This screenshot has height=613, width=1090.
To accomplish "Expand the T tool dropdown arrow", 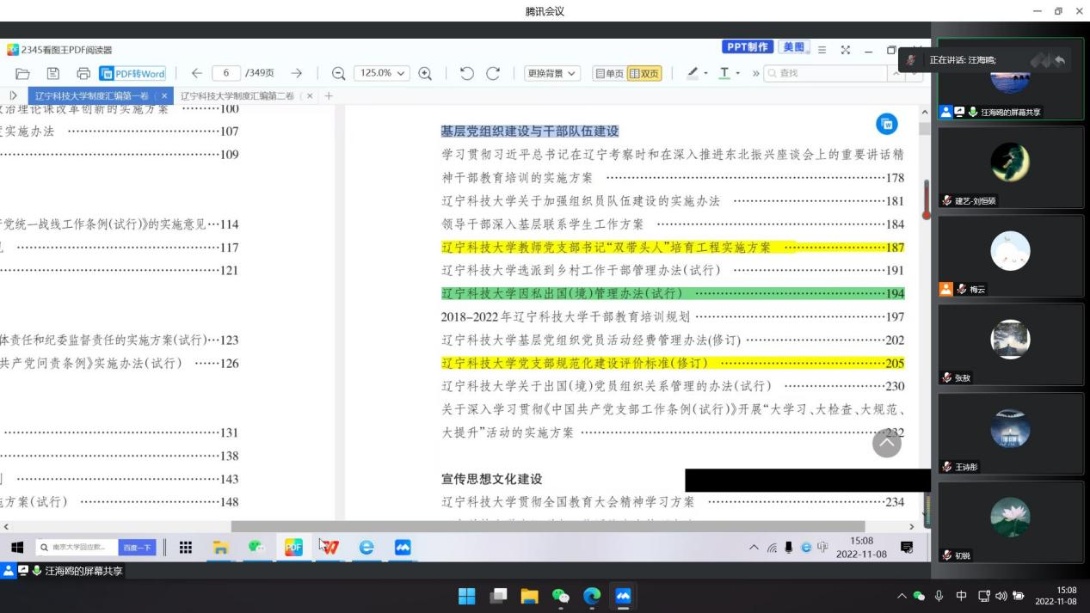I will coord(738,74).
